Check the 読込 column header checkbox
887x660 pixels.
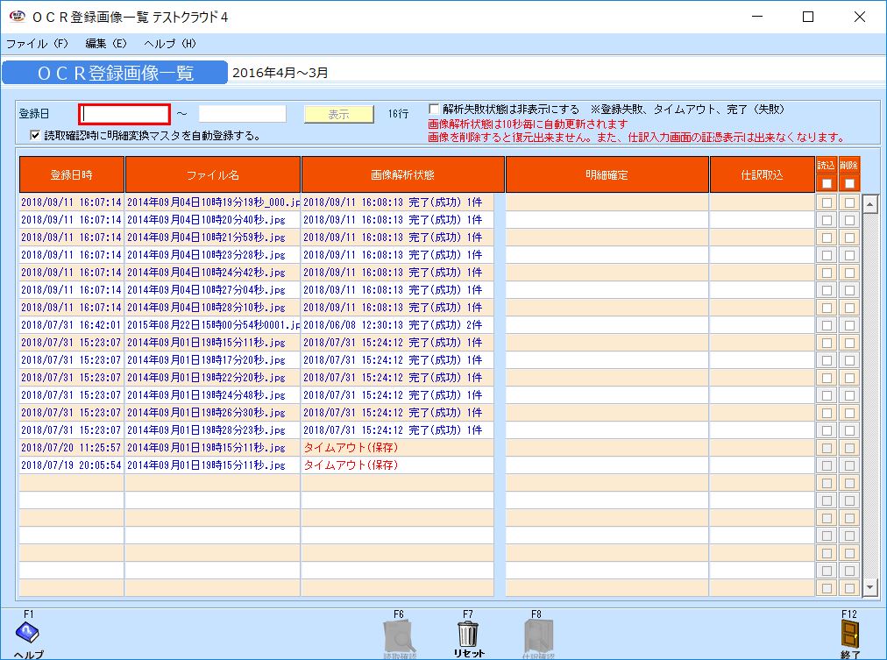(825, 181)
